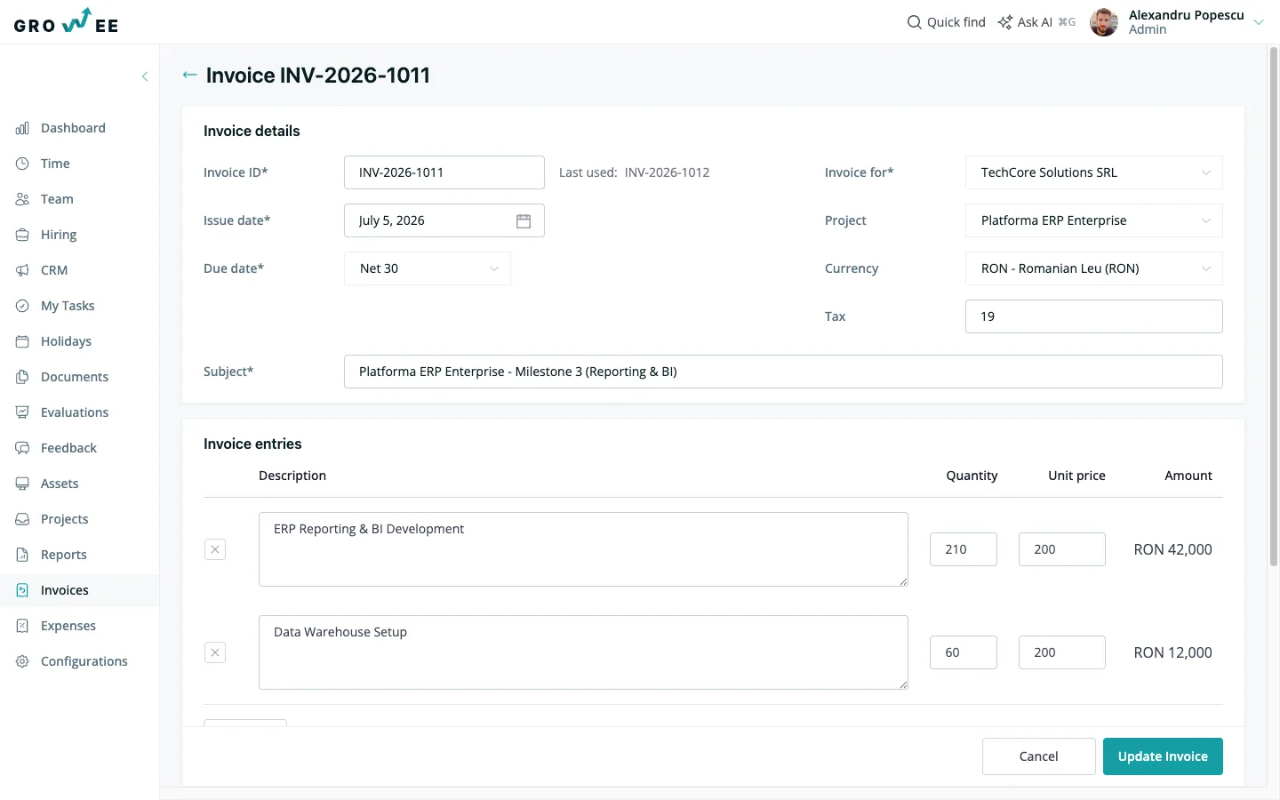
Task: Click the back arrow beside invoice title
Action: point(189,75)
